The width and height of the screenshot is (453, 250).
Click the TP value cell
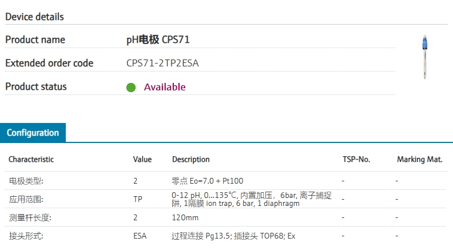[x=138, y=200]
